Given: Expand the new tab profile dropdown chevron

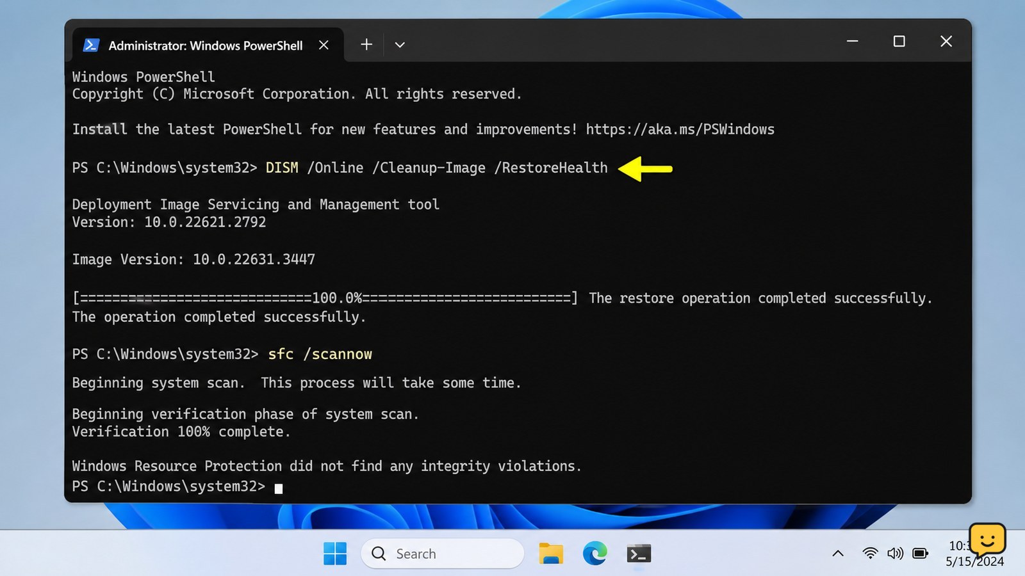Looking at the screenshot, I should tap(400, 45).
